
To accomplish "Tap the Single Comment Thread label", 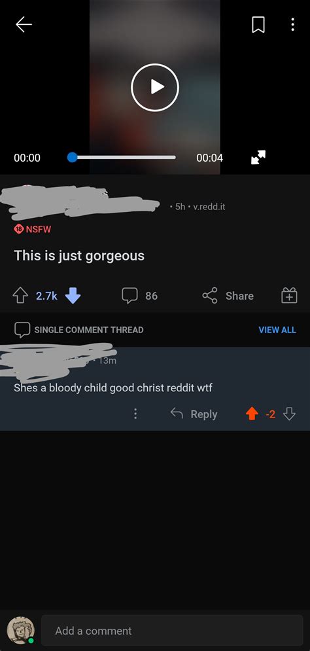I will [89, 330].
